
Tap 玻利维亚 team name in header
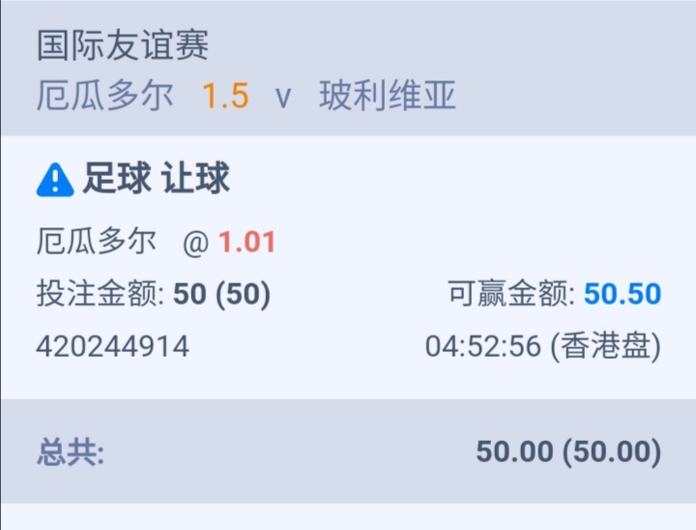388,97
